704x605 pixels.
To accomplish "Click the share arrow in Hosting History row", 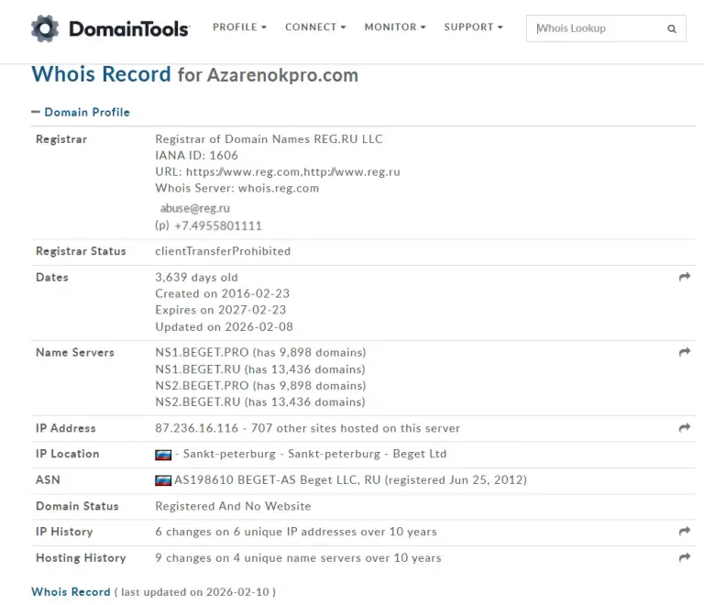I will click(684, 557).
